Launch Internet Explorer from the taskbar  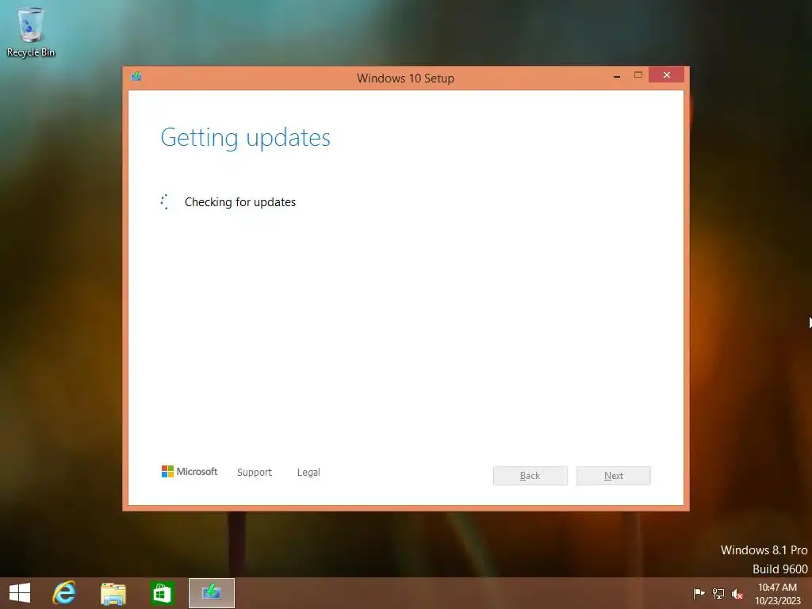(x=64, y=593)
